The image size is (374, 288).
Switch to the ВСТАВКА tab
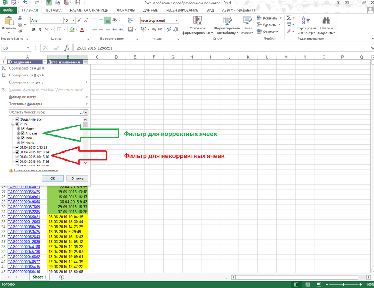[x=54, y=10]
